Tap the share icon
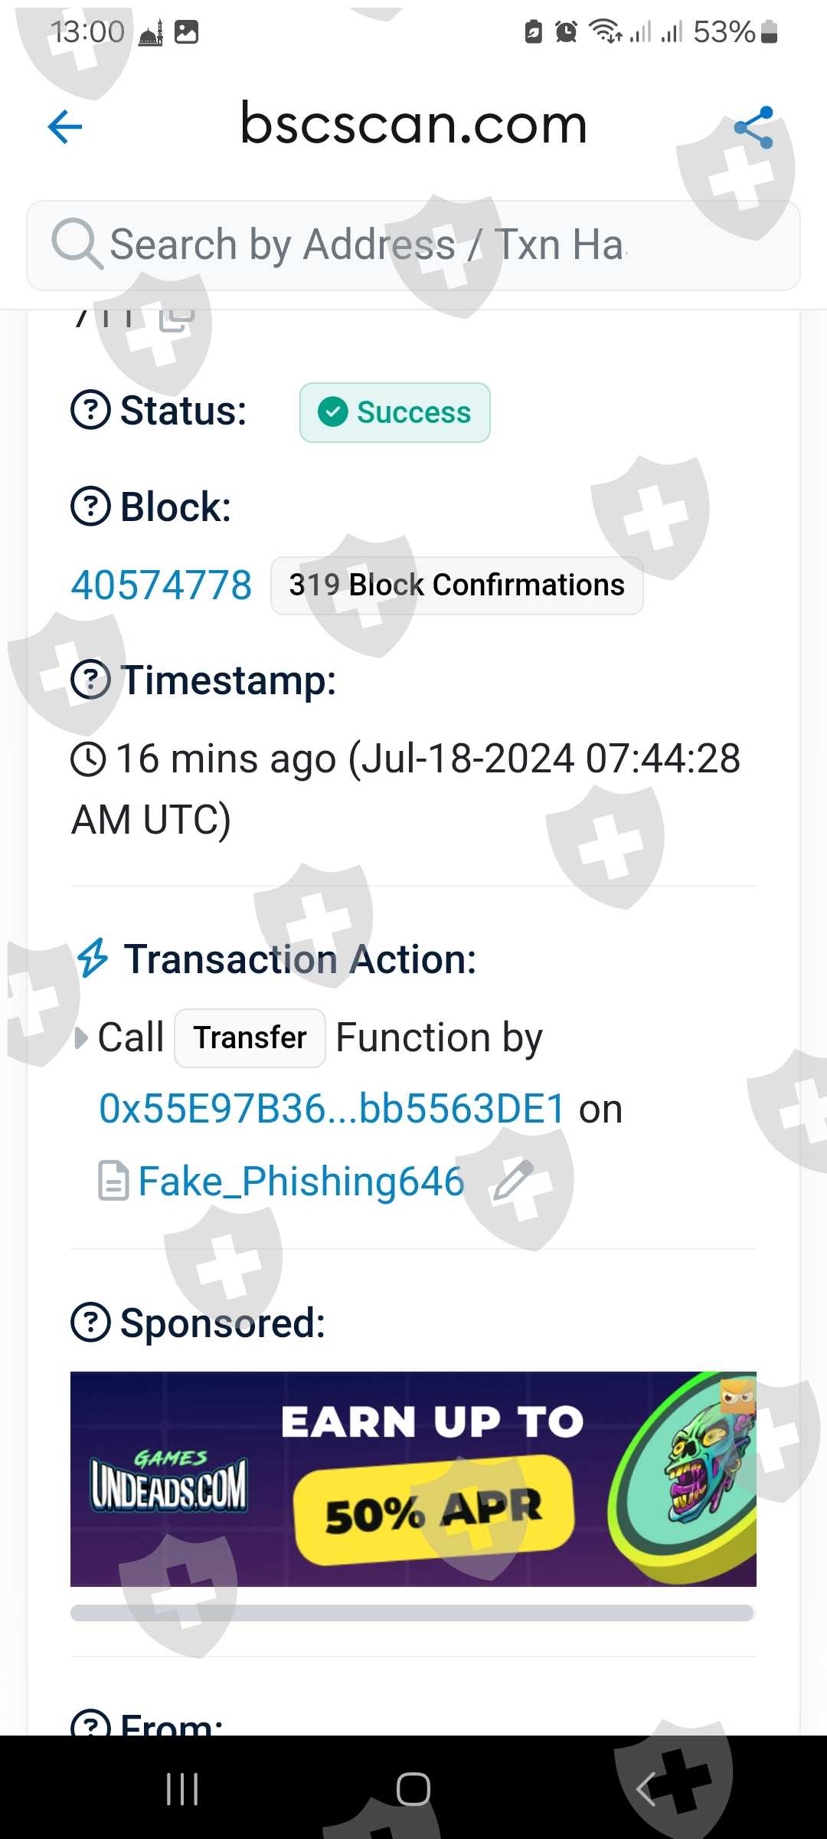827x1839 pixels. (x=753, y=127)
